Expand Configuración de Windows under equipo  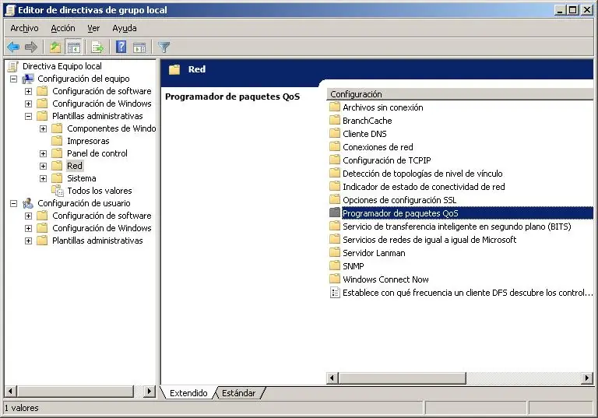click(28, 104)
